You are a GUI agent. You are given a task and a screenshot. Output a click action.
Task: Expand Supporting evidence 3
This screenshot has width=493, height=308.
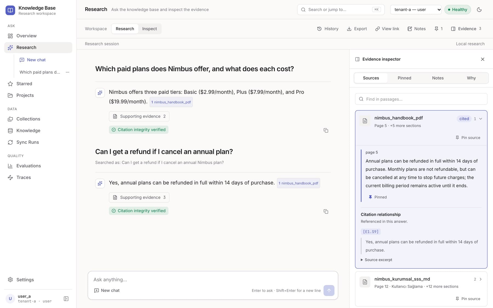(x=139, y=197)
